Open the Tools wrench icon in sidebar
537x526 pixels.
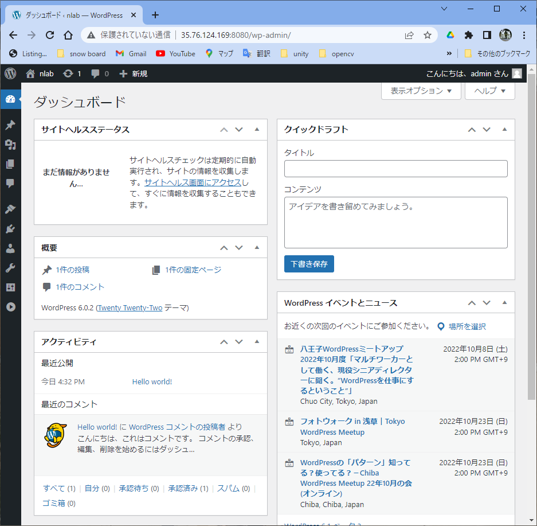[x=10, y=268]
